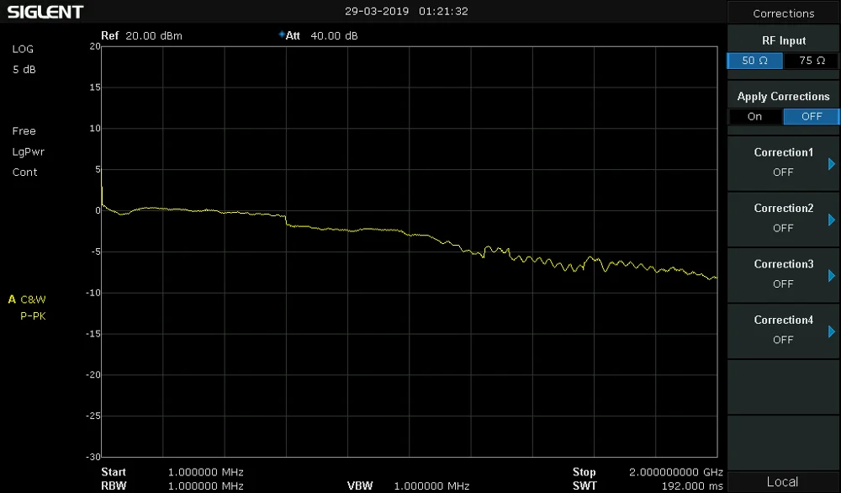Expand Correction3 arrow

832,276
